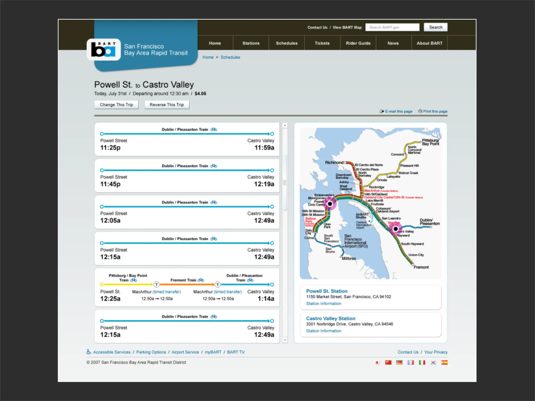
Task: Select the Italian flag language icon
Action: tap(422, 362)
